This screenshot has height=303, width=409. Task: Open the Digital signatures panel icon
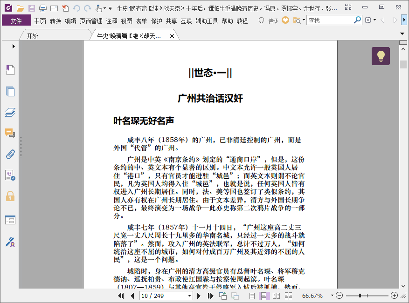[x=10, y=175]
